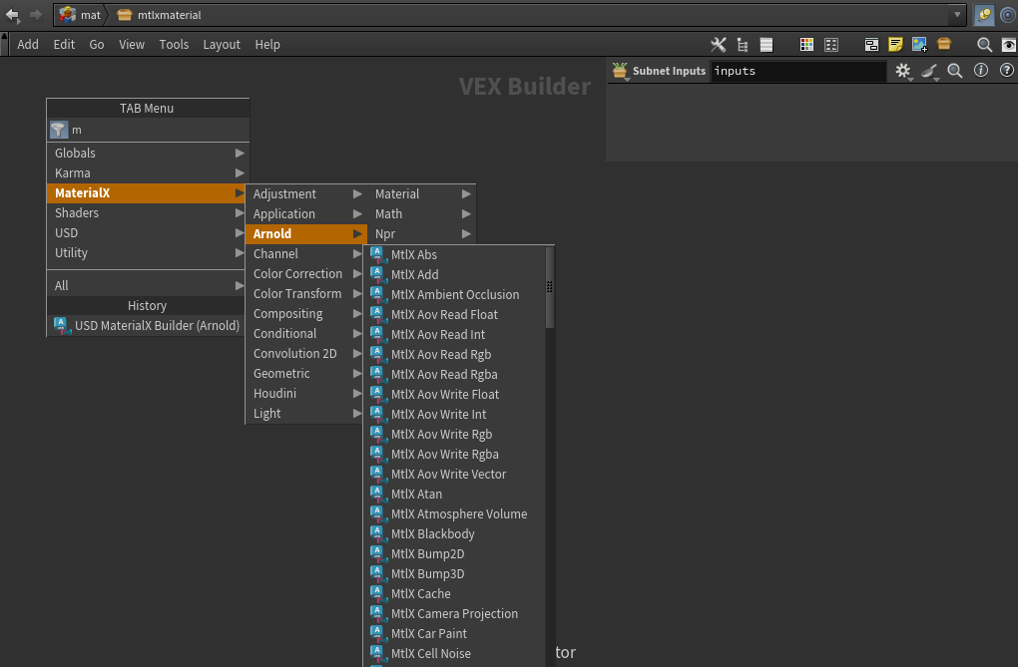Toggle the eye display options icon

[x=1009, y=45]
